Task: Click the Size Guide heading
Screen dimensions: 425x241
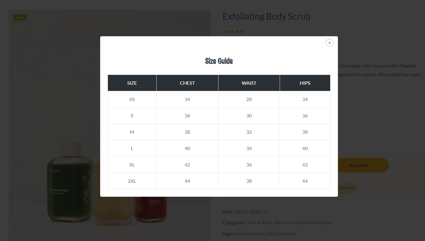Action: pos(219,61)
